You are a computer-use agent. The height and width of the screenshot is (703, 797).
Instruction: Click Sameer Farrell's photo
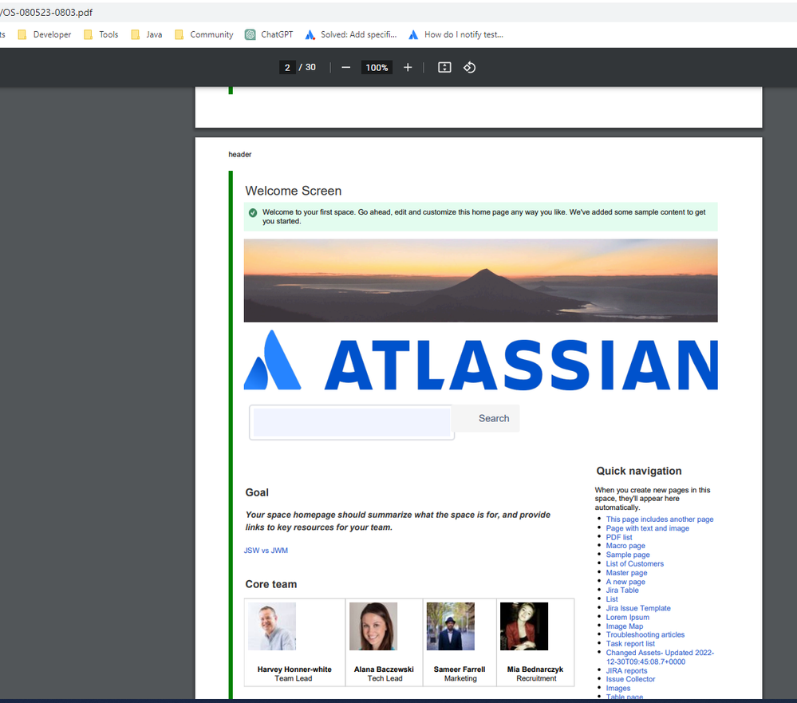coord(450,626)
